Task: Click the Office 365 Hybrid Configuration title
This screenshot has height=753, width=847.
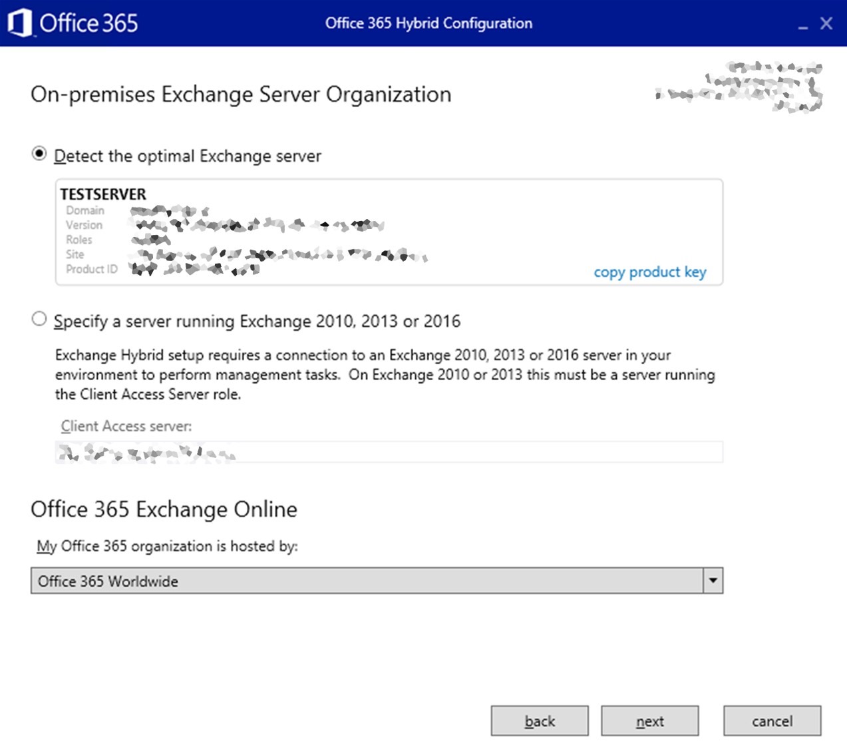Action: (428, 23)
